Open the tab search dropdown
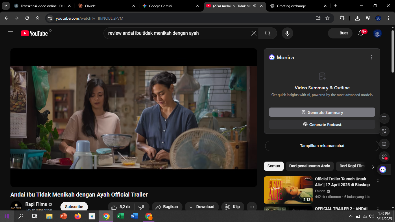The width and height of the screenshot is (395, 222). pyautogui.click(x=5, y=6)
